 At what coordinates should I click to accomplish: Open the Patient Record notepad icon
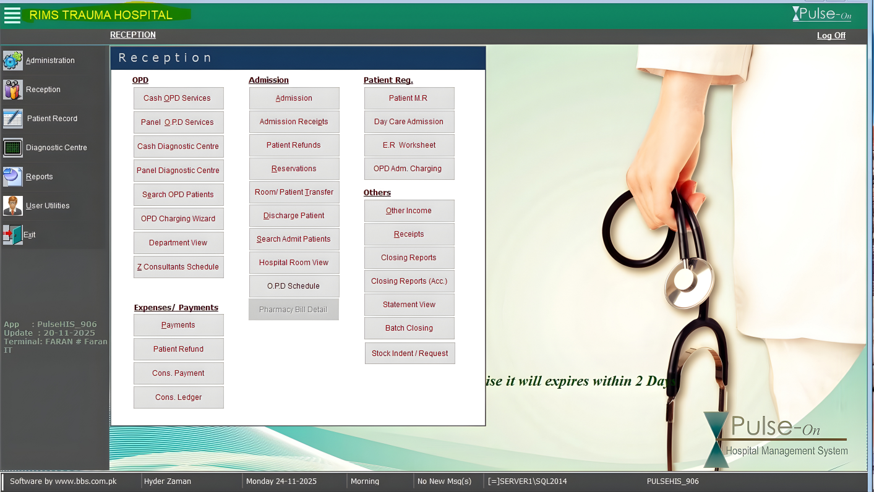(13, 119)
